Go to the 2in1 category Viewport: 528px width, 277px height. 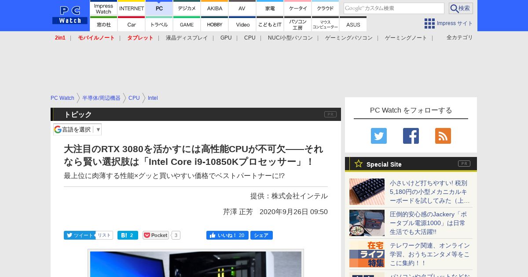coord(60,38)
